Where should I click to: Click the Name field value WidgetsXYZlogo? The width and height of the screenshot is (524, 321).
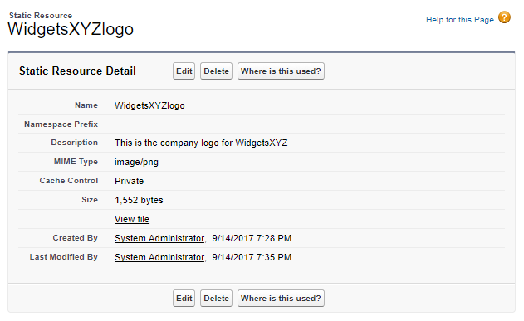point(149,105)
